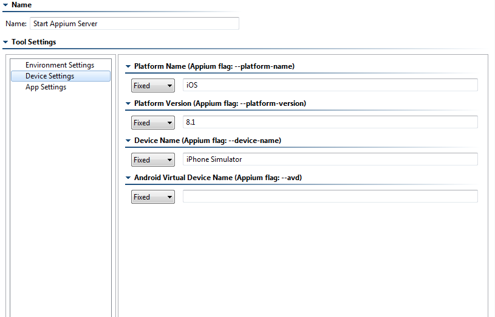Collapse the Android Virtual Device Name section
This screenshot has height=317, width=495.
128,178
